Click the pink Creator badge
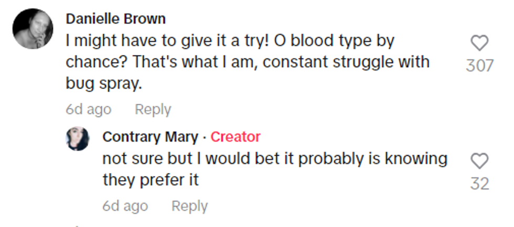514x227 pixels. pyautogui.click(x=235, y=137)
